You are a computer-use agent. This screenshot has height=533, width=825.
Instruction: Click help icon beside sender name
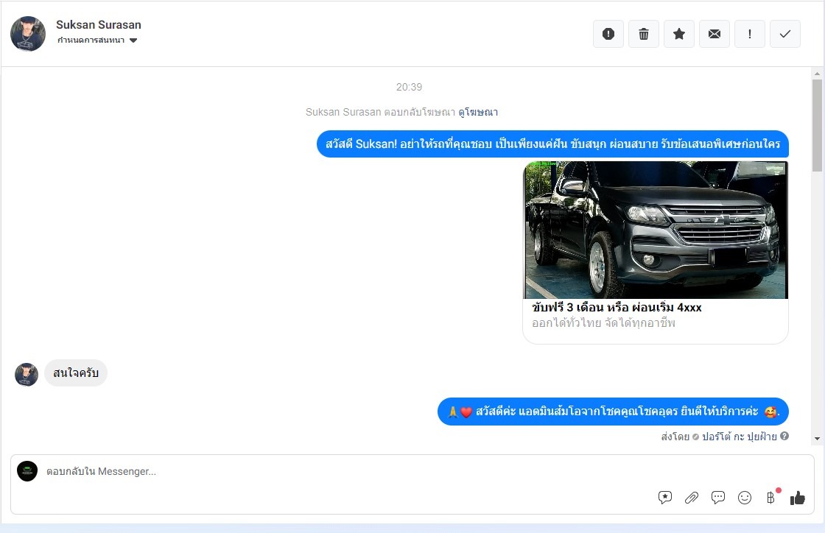coord(784,437)
